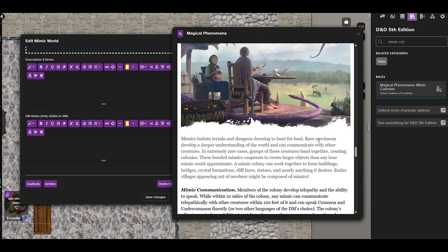
Task: Open My Settings gear tab
Action: click(x=442, y=16)
